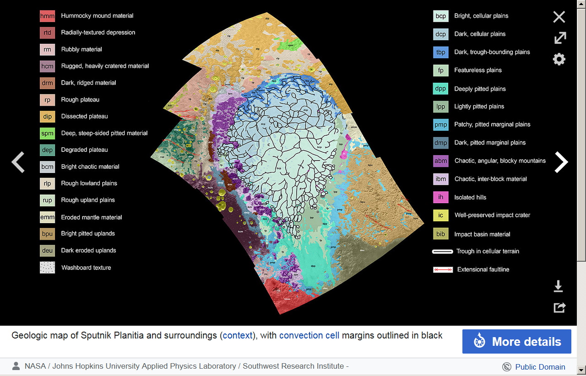Click 'Extensional faultline' legend text
Image resolution: width=586 pixels, height=376 pixels.
point(483,269)
